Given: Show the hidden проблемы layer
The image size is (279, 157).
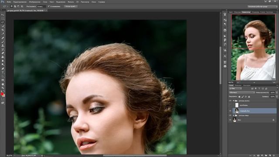Looking at the screenshot, I should point(230,105).
